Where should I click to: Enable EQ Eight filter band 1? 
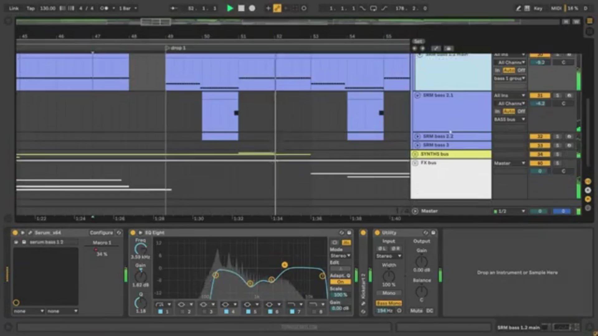pos(160,311)
